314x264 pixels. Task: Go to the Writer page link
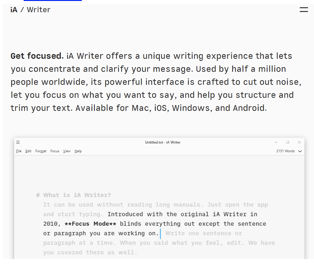tap(38, 10)
